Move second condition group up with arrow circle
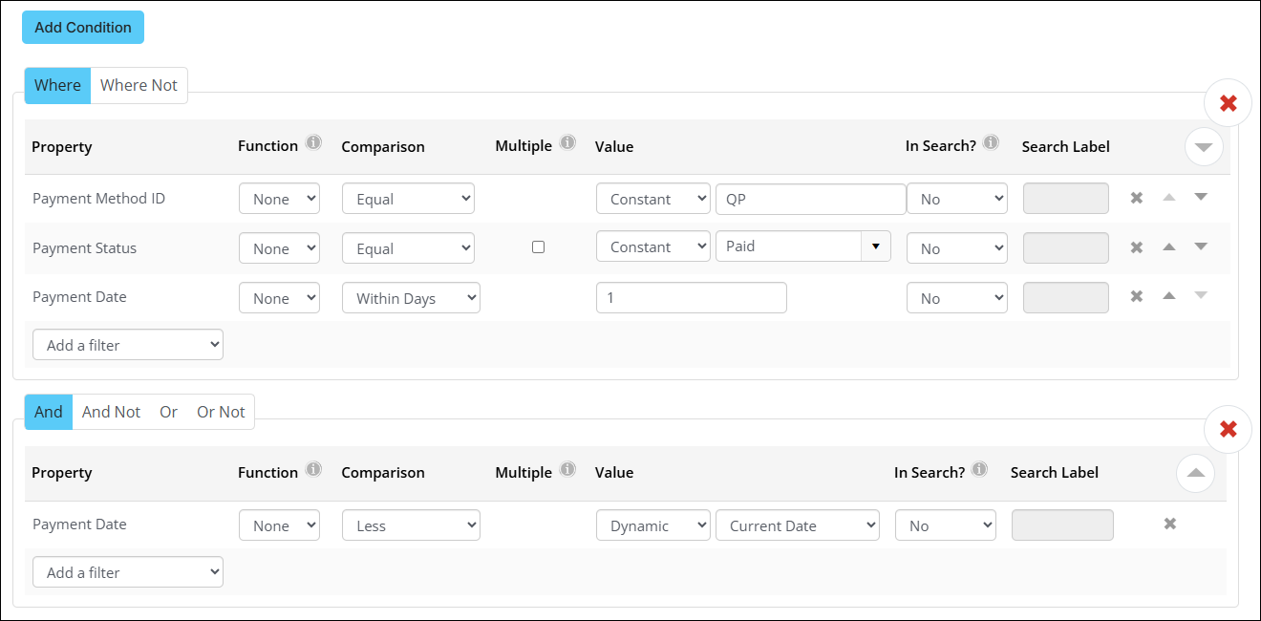The image size is (1261, 621). 1195,473
